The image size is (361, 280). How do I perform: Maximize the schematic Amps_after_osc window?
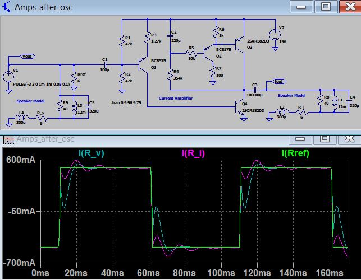(x=326, y=7)
